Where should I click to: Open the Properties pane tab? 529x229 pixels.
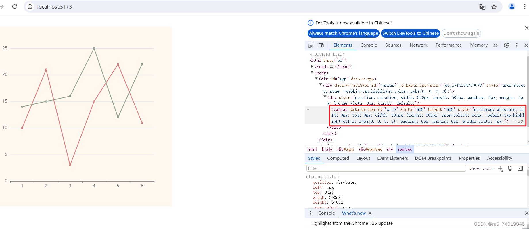click(x=469, y=158)
